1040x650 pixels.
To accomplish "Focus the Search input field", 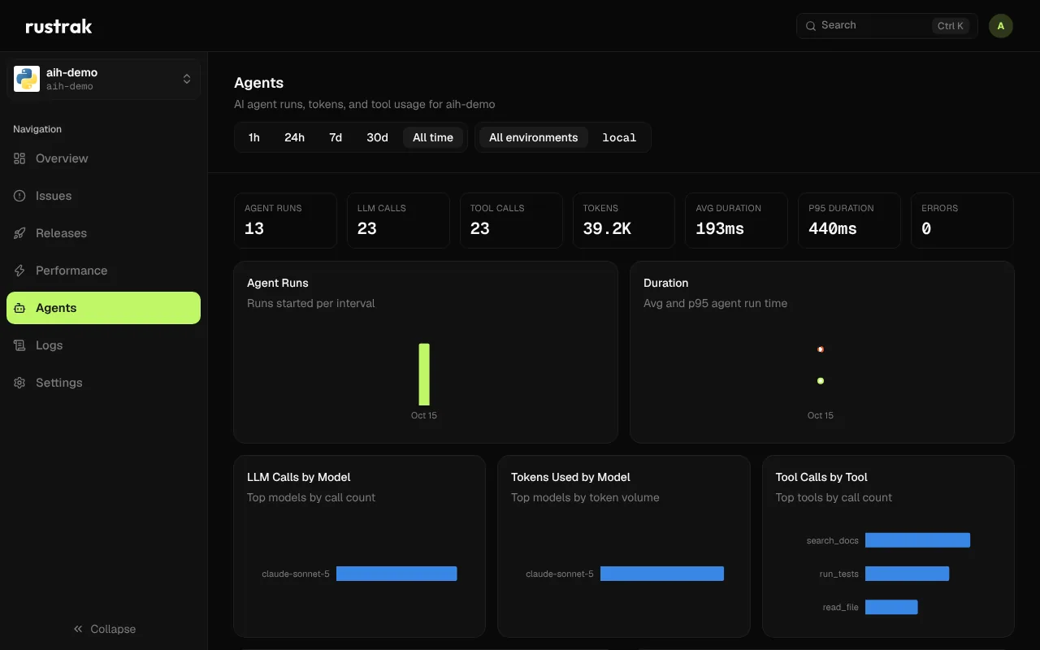I will point(887,26).
